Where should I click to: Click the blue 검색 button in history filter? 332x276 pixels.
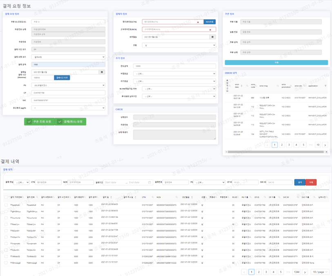coord(300,182)
